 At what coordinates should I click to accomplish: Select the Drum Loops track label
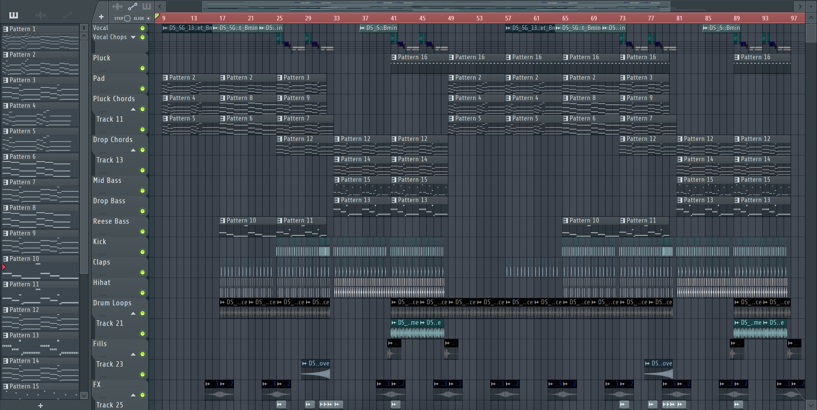[x=112, y=303]
